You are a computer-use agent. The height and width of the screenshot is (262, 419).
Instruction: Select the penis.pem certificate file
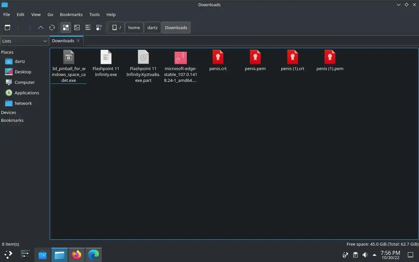[255, 61]
